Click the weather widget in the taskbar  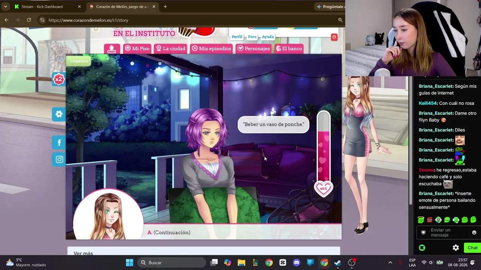click(26, 262)
